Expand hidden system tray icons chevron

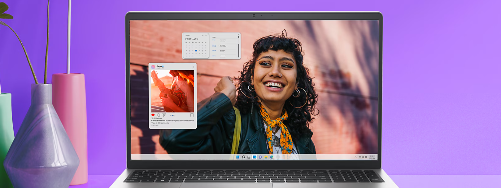point(355,157)
